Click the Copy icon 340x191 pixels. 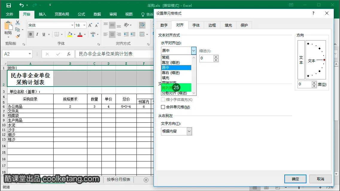(18, 30)
